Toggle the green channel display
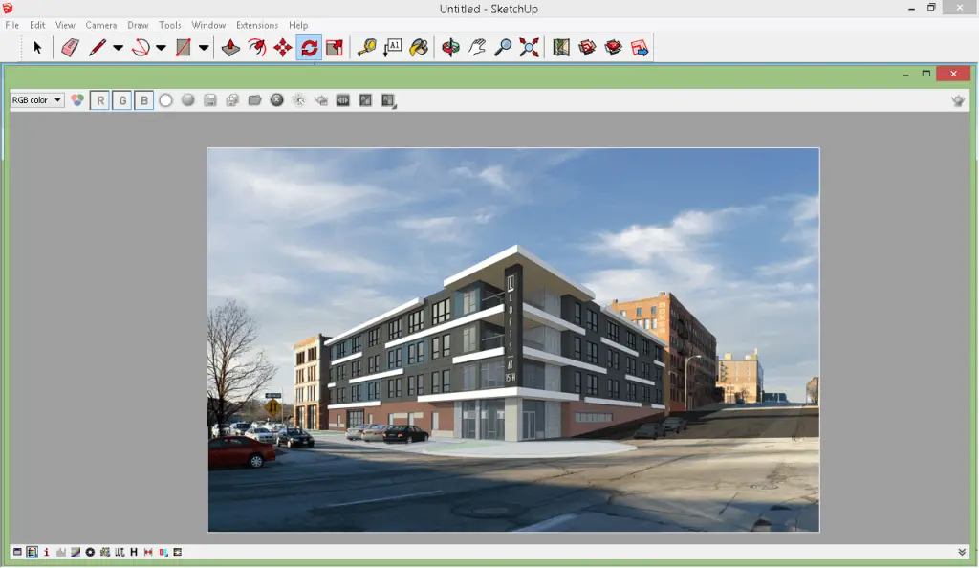This screenshot has width=979, height=568. 121,99
